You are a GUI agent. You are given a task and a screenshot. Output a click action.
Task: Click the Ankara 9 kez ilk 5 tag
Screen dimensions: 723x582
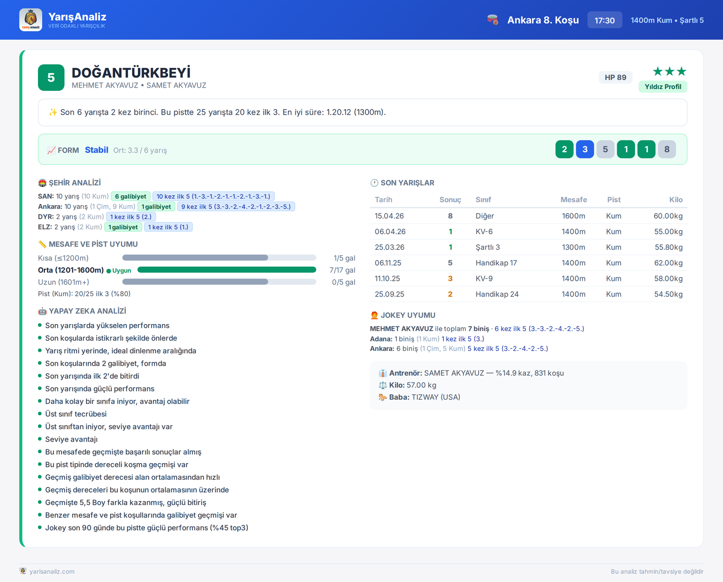(x=236, y=207)
